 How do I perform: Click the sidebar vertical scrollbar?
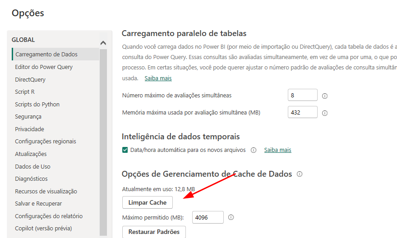point(103,142)
